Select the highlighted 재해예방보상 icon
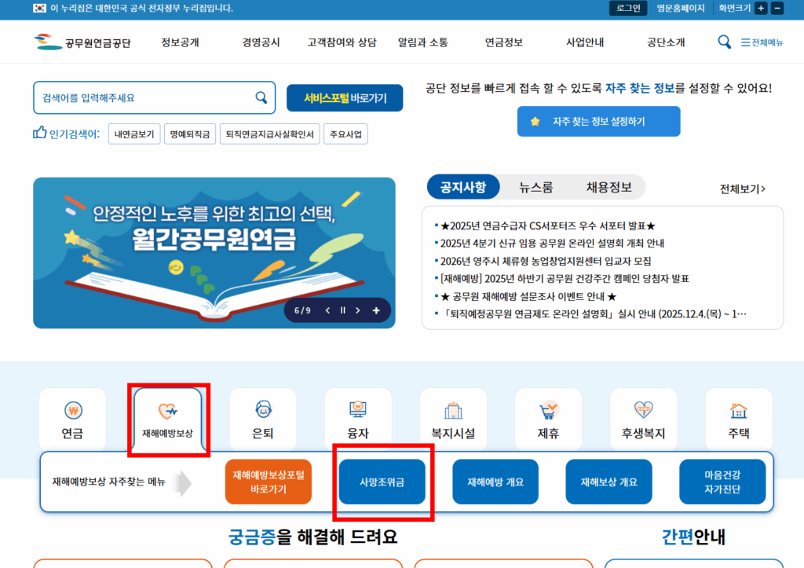 [x=167, y=419]
